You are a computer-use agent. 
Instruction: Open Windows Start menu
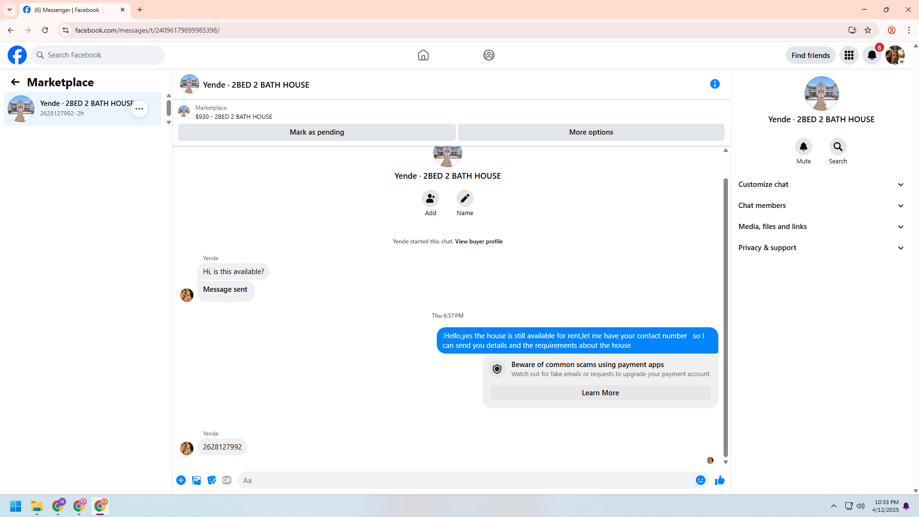coord(16,506)
